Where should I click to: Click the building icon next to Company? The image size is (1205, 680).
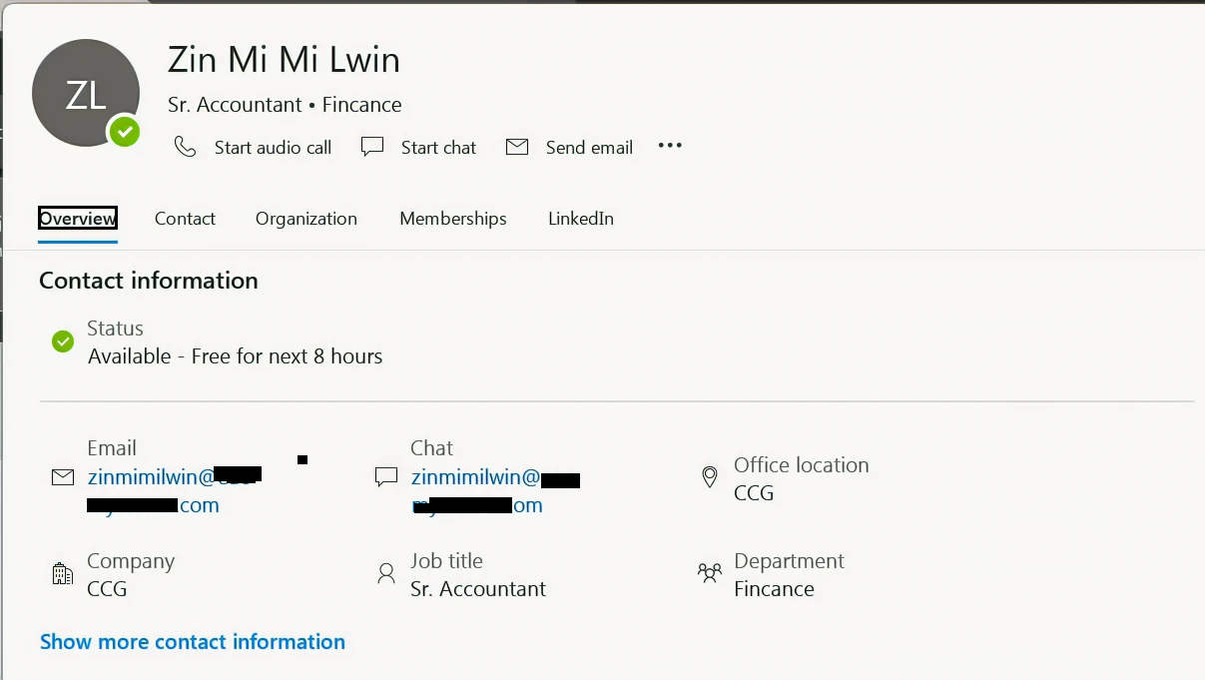point(62,573)
